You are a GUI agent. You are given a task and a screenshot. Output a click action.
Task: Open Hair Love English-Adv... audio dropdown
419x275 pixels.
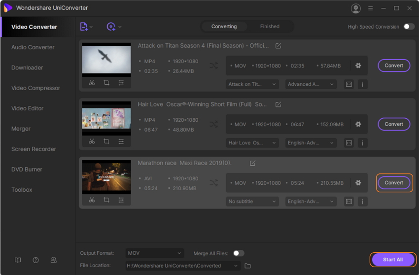pyautogui.click(x=311, y=143)
